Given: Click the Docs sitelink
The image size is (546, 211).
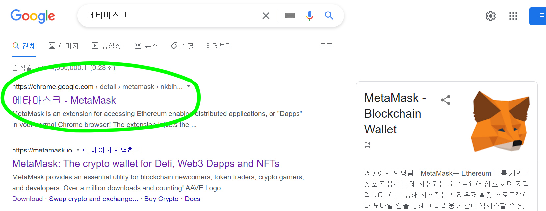Looking at the screenshot, I should (193, 199).
